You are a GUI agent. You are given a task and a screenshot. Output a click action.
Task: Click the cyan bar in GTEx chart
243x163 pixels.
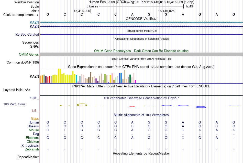tap(76, 79)
